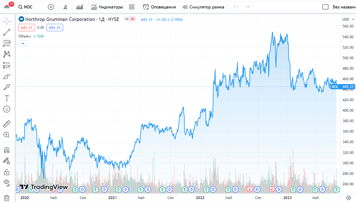Screen dimensions: 356x202
Task: Click the 400.00 price scale label
Action: (348, 111)
